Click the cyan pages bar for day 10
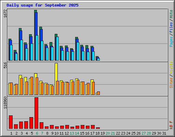Viewport: 175px width, 137px height. pyautogui.click(x=57, y=49)
